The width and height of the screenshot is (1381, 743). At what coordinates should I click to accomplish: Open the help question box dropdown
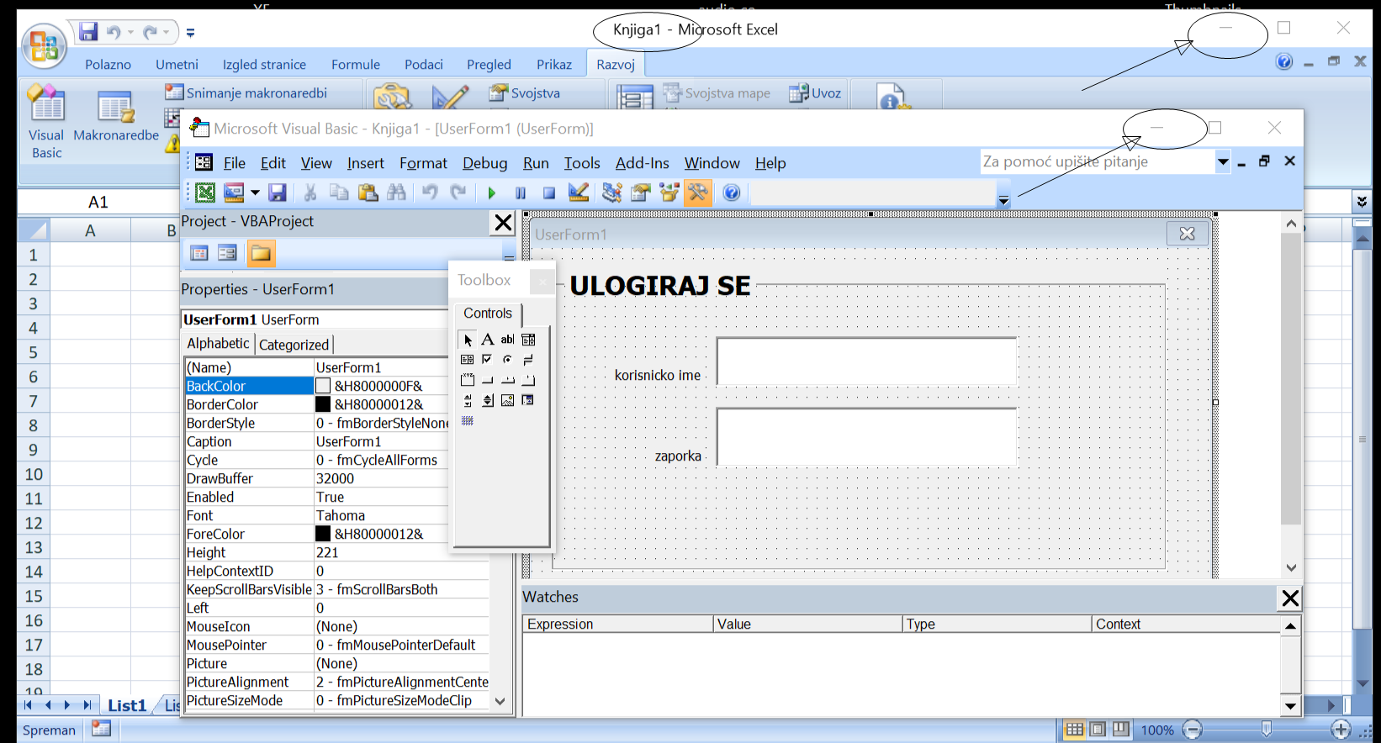(x=1222, y=162)
